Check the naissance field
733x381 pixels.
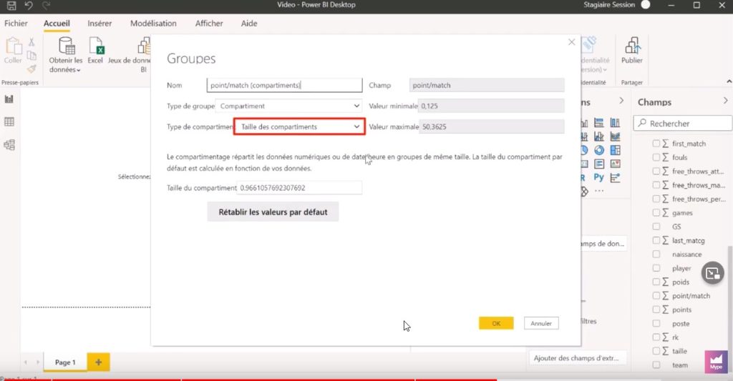tap(656, 254)
